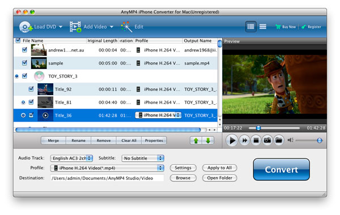Viewport: 340px width, 215px height.
Task: Collapse the Title_36 row
Action: tap(23, 115)
